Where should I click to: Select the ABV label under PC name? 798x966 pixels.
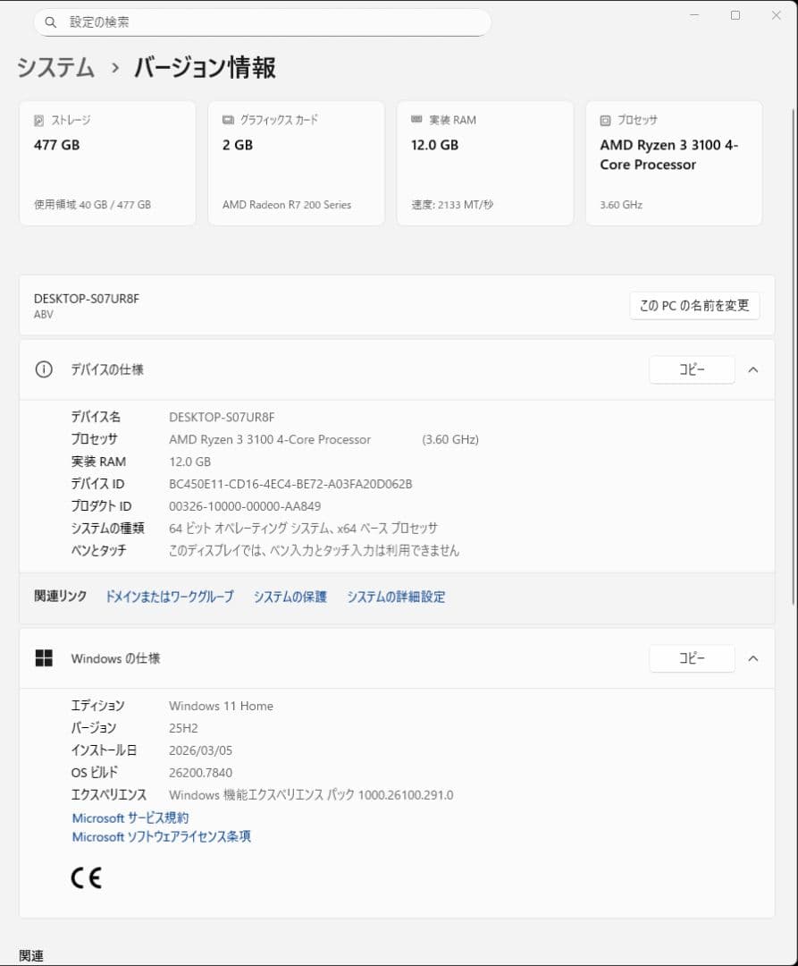[x=44, y=314]
